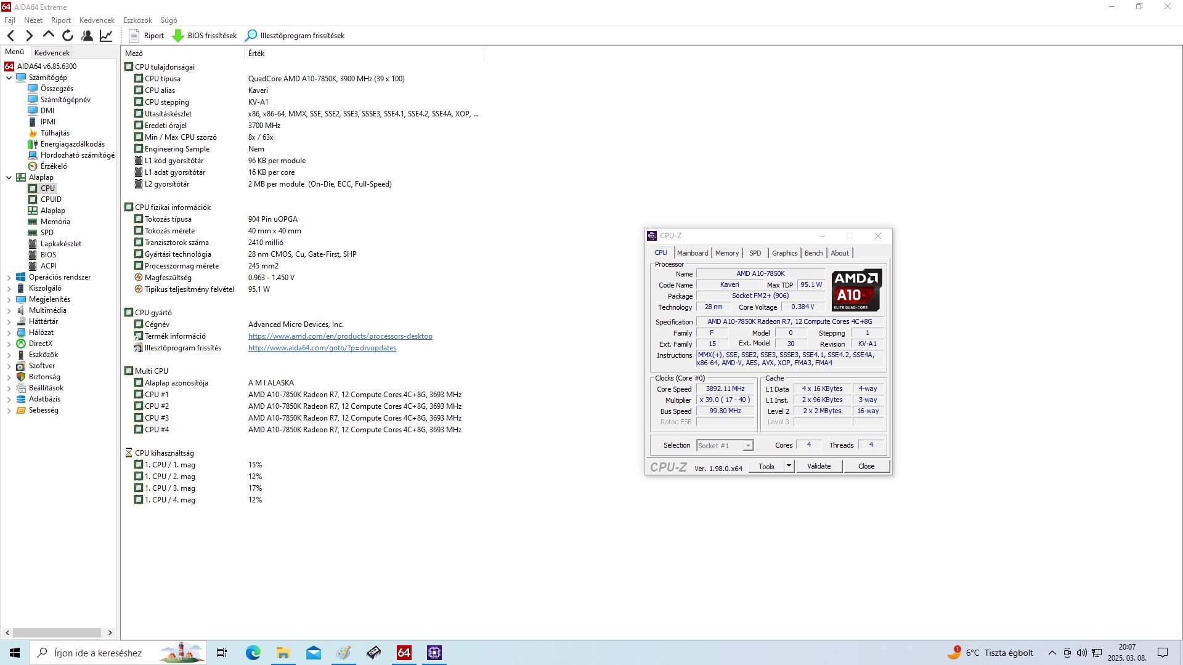Image resolution: width=1183 pixels, height=665 pixels.
Task: Switch to the Kedvencek tab
Action: [52, 53]
